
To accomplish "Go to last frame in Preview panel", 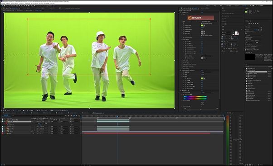I will click(258, 24).
